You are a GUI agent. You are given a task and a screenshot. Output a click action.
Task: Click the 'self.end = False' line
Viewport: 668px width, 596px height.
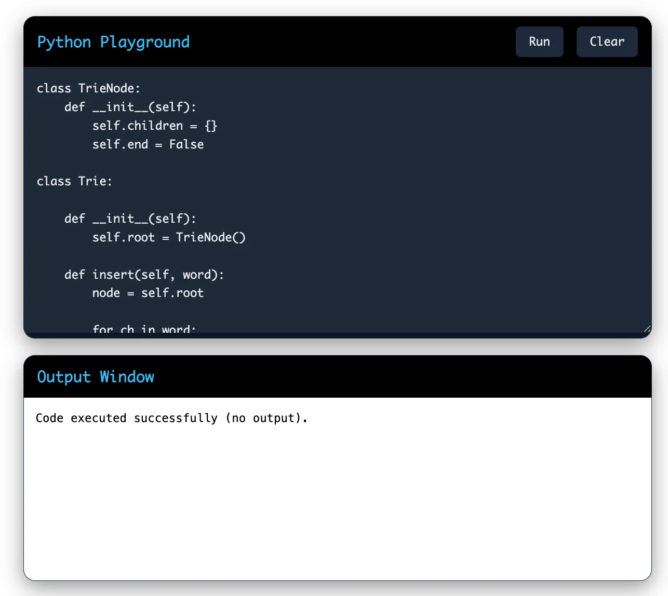[148, 144]
